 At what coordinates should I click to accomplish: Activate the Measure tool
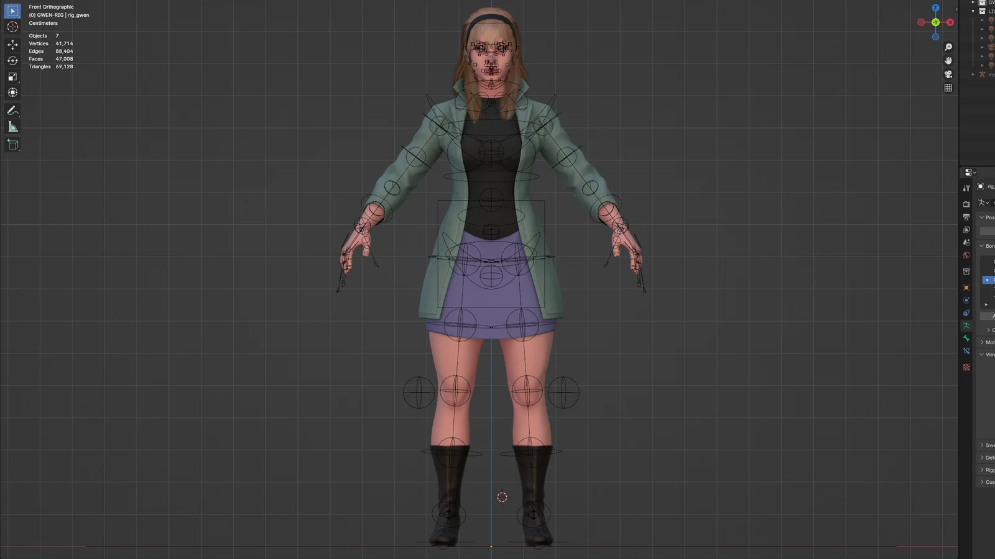tap(12, 126)
